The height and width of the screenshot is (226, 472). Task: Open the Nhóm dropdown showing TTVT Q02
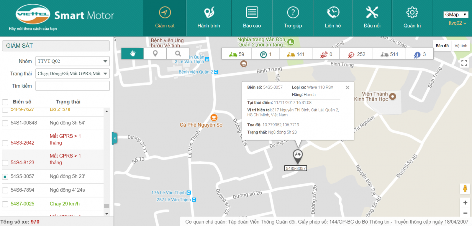[72, 61]
